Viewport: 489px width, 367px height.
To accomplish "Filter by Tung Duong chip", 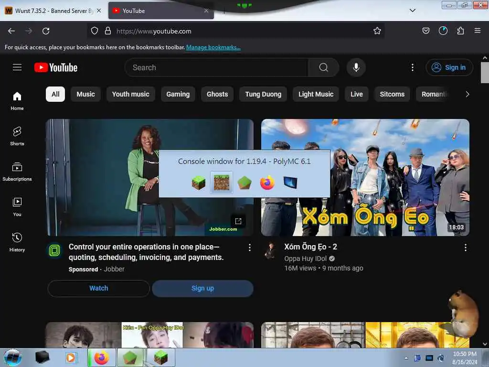I will click(x=263, y=94).
